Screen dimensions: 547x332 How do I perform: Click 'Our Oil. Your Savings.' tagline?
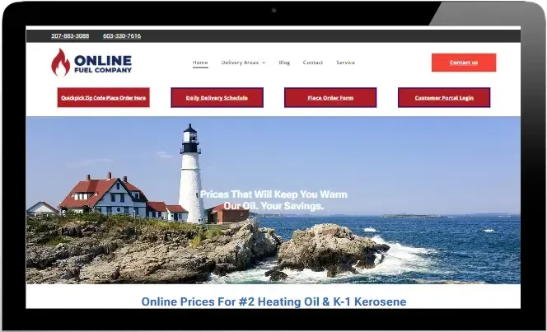point(273,206)
